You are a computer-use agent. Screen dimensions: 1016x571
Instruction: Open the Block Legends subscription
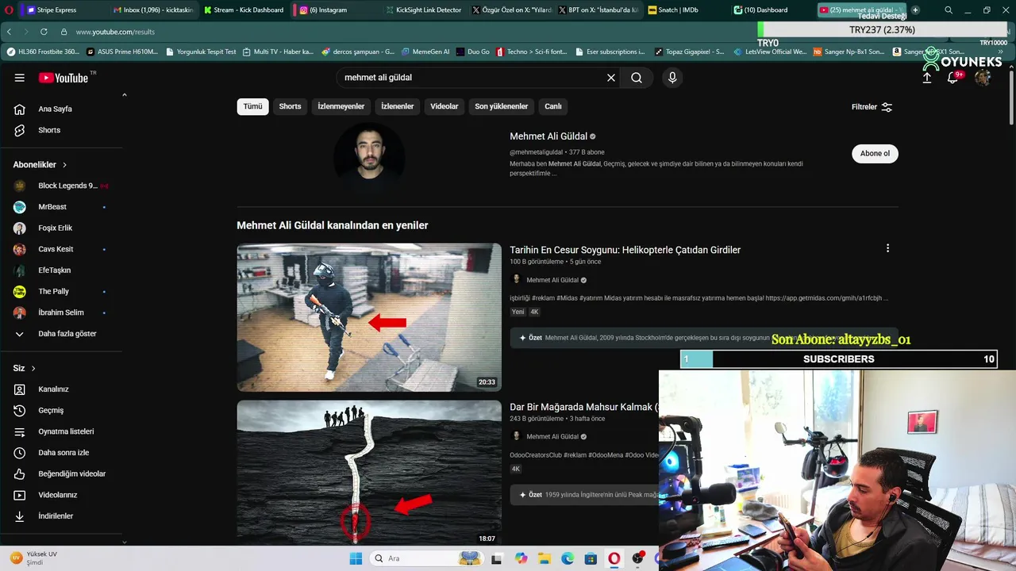point(61,186)
